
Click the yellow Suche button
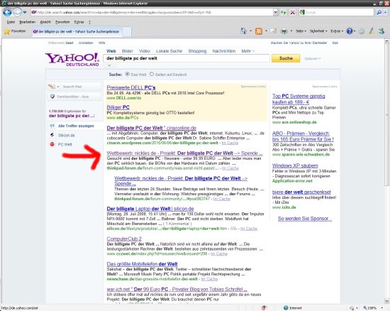pyautogui.click(x=286, y=58)
